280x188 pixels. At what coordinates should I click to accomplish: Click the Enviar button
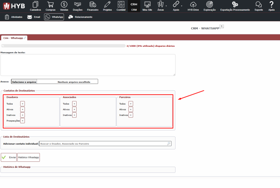9,157
